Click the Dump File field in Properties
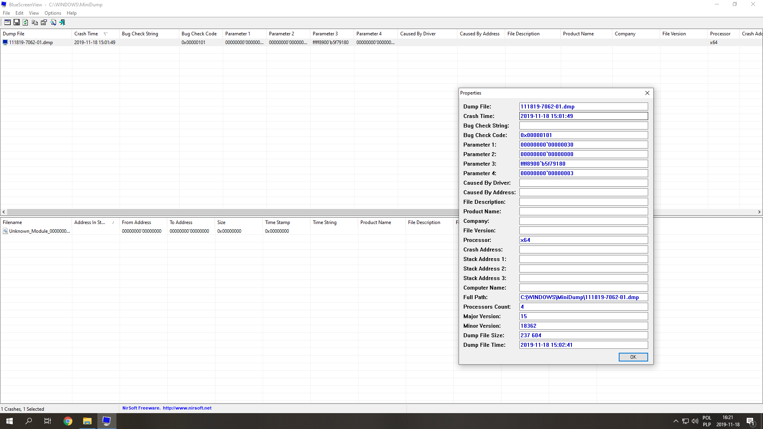763x429 pixels. tap(583, 106)
